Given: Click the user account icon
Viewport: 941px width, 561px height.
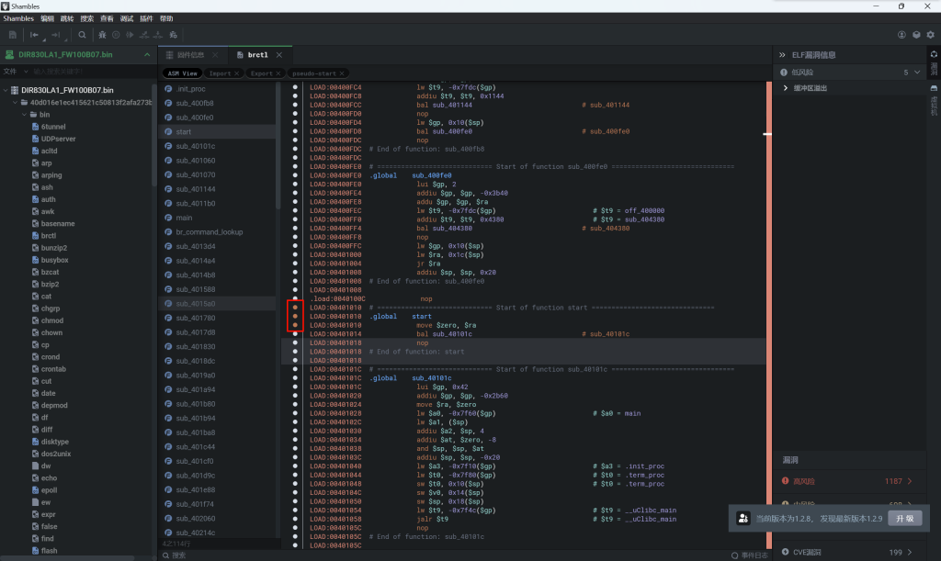Looking at the screenshot, I should [902, 35].
